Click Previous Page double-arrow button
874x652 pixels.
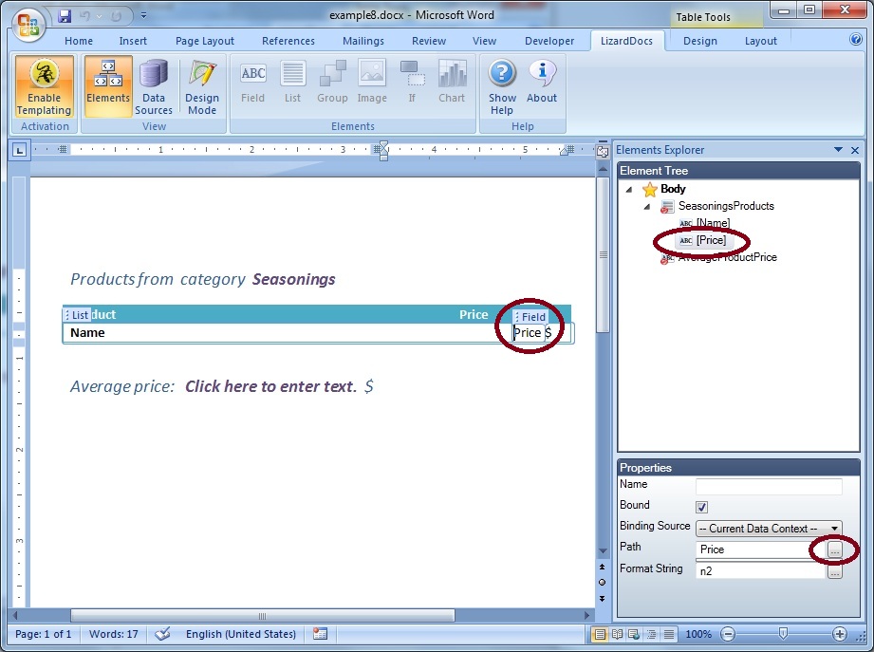tap(602, 567)
